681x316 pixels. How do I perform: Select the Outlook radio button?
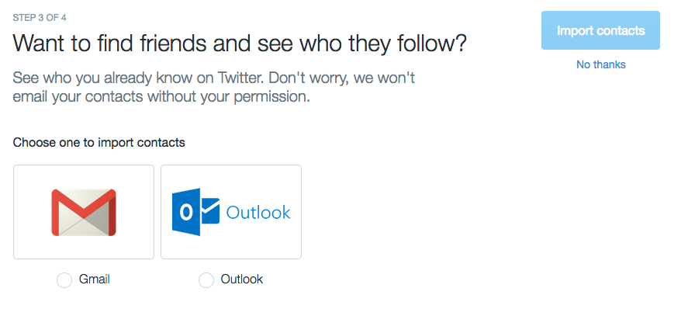coord(206,280)
